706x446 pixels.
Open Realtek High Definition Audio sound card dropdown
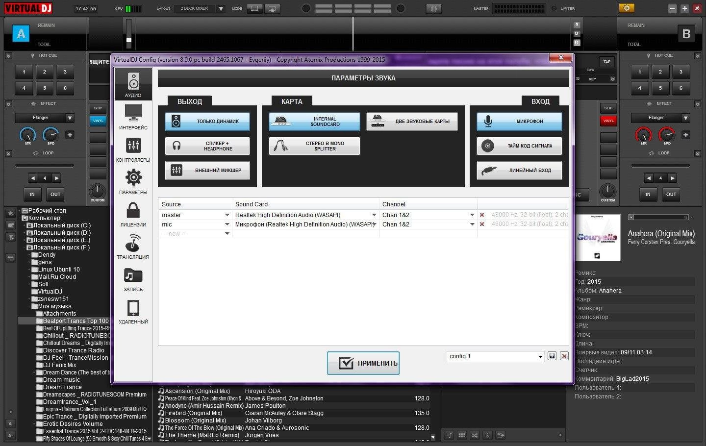tap(374, 215)
